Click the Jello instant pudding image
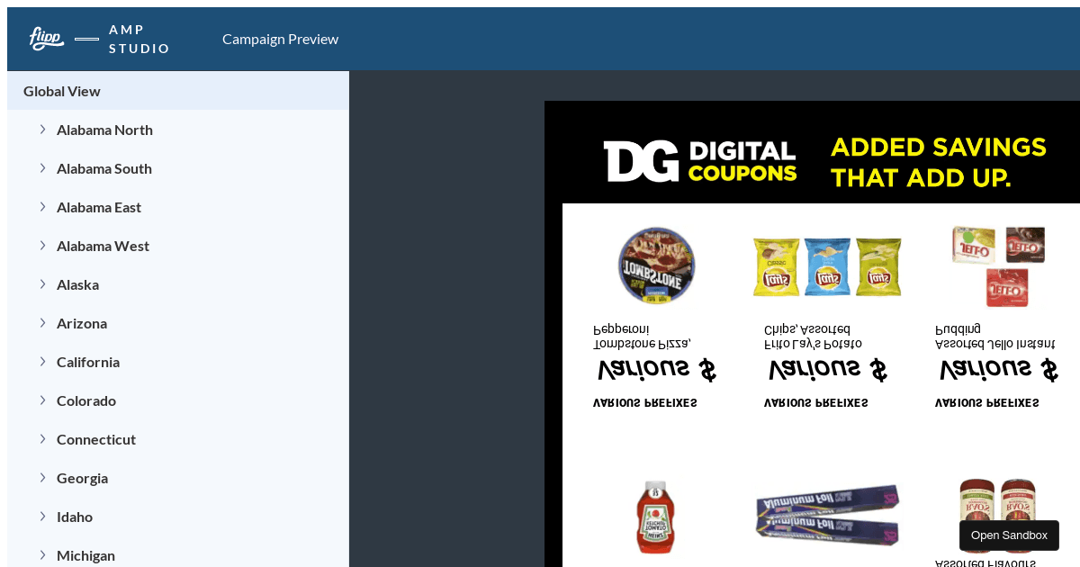The width and height of the screenshot is (1080, 567). pos(999,265)
